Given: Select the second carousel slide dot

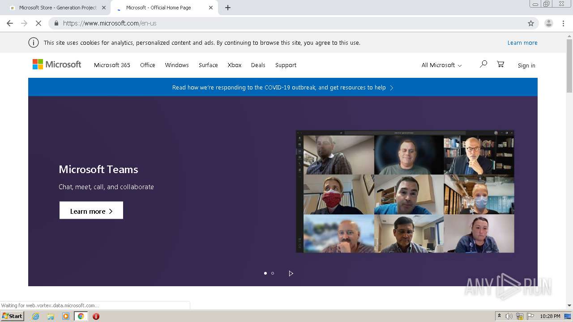Looking at the screenshot, I should pyautogui.click(x=273, y=273).
